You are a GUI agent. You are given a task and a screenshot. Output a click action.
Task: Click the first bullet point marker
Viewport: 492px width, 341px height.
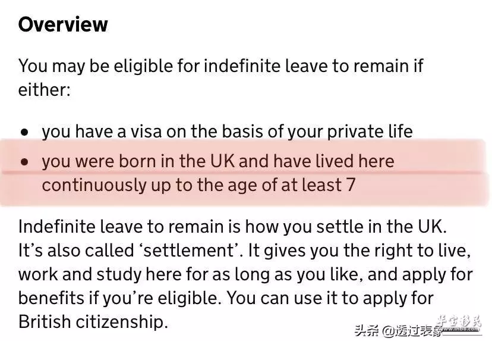coord(24,132)
